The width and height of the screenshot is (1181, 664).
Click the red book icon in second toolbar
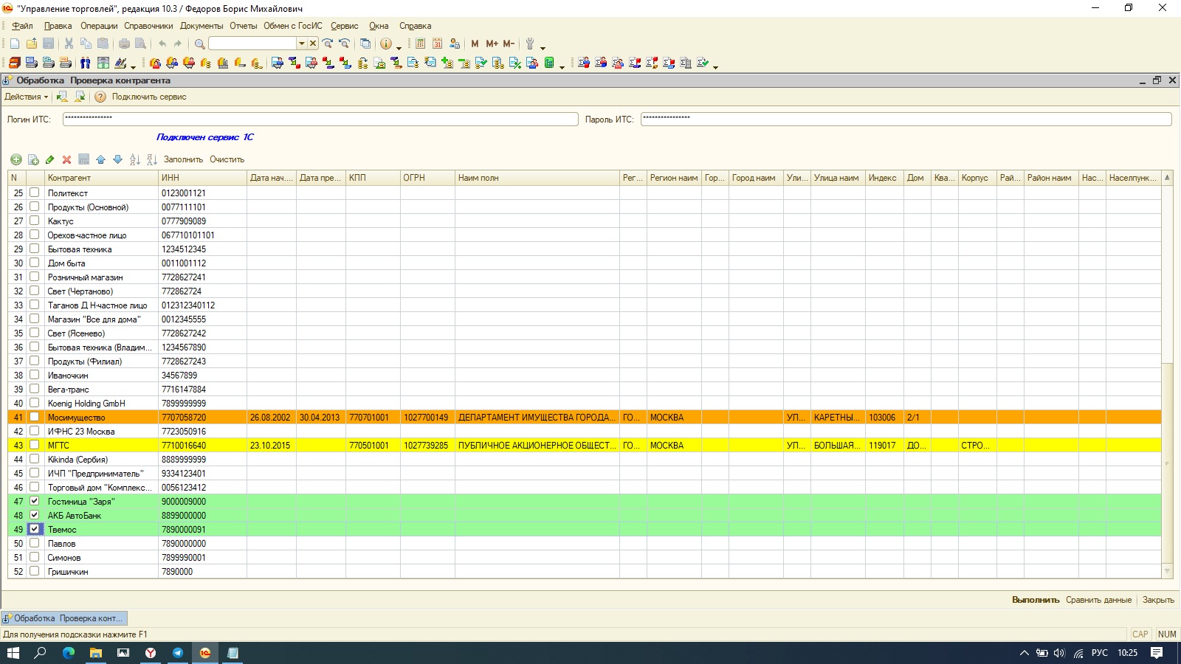pyautogui.click(x=15, y=63)
